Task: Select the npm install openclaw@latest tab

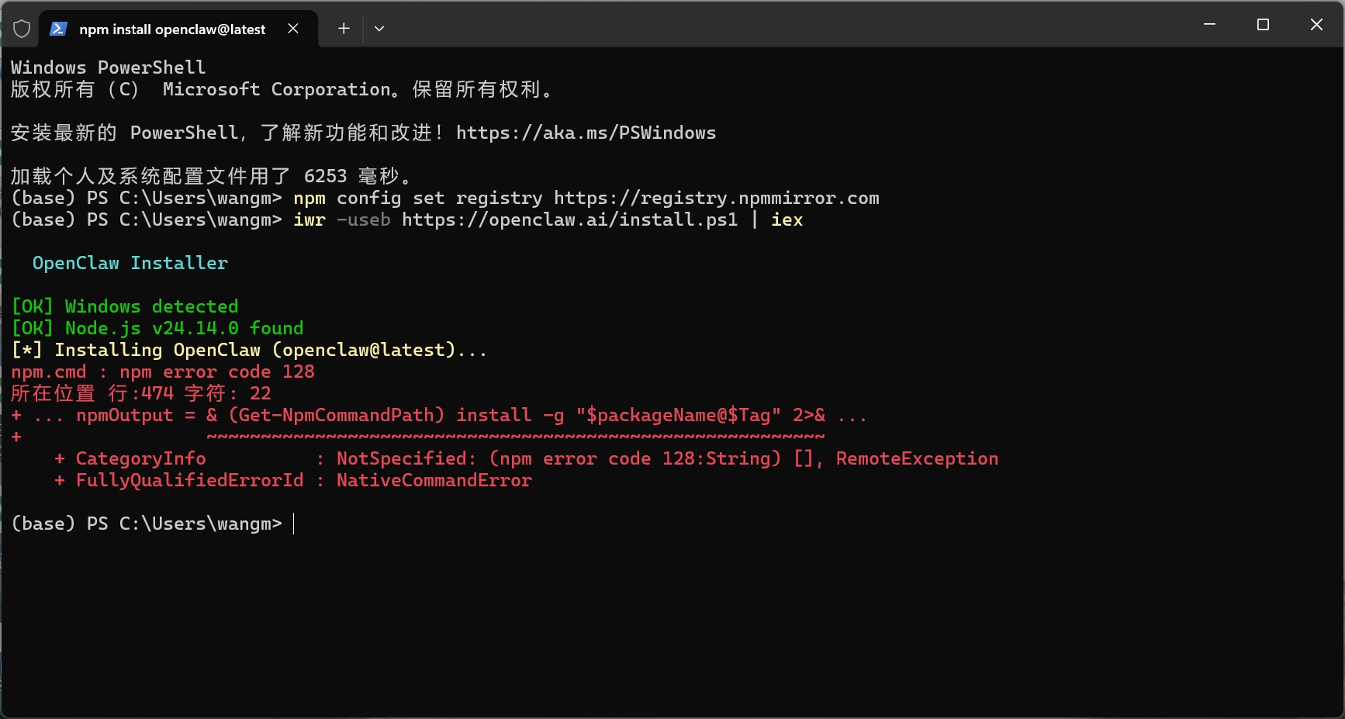Action: [172, 29]
